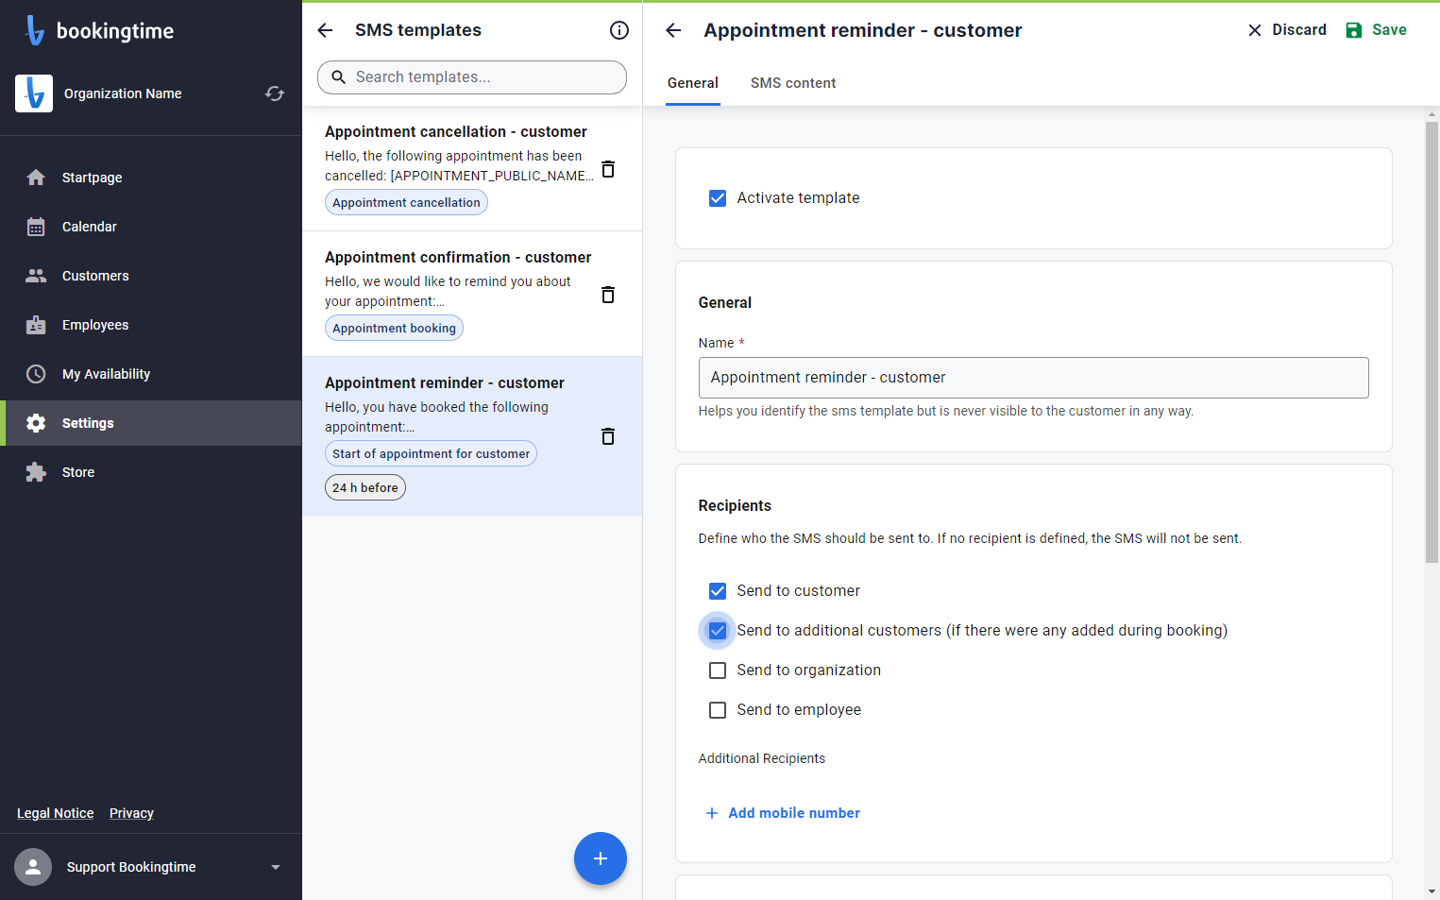Delete Appointment confirmation - customer template
This screenshot has width=1440, height=900.
coord(608,295)
